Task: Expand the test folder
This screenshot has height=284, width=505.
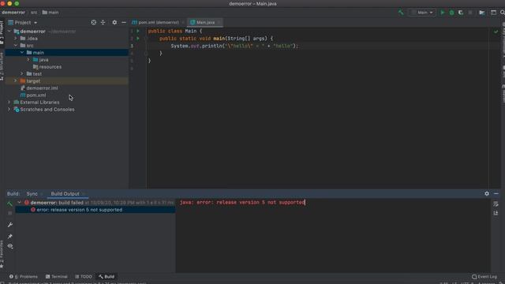Action: pos(22,73)
